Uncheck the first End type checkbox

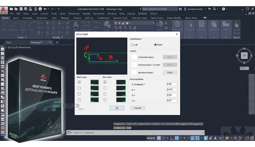(x=105, y=82)
